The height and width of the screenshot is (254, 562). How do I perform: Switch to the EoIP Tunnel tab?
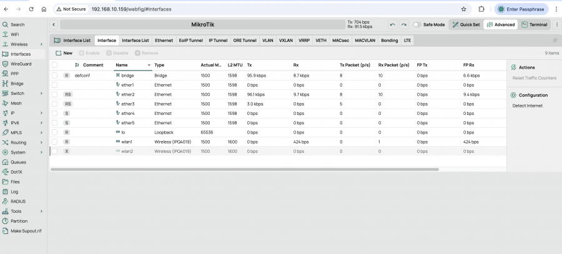(x=190, y=40)
